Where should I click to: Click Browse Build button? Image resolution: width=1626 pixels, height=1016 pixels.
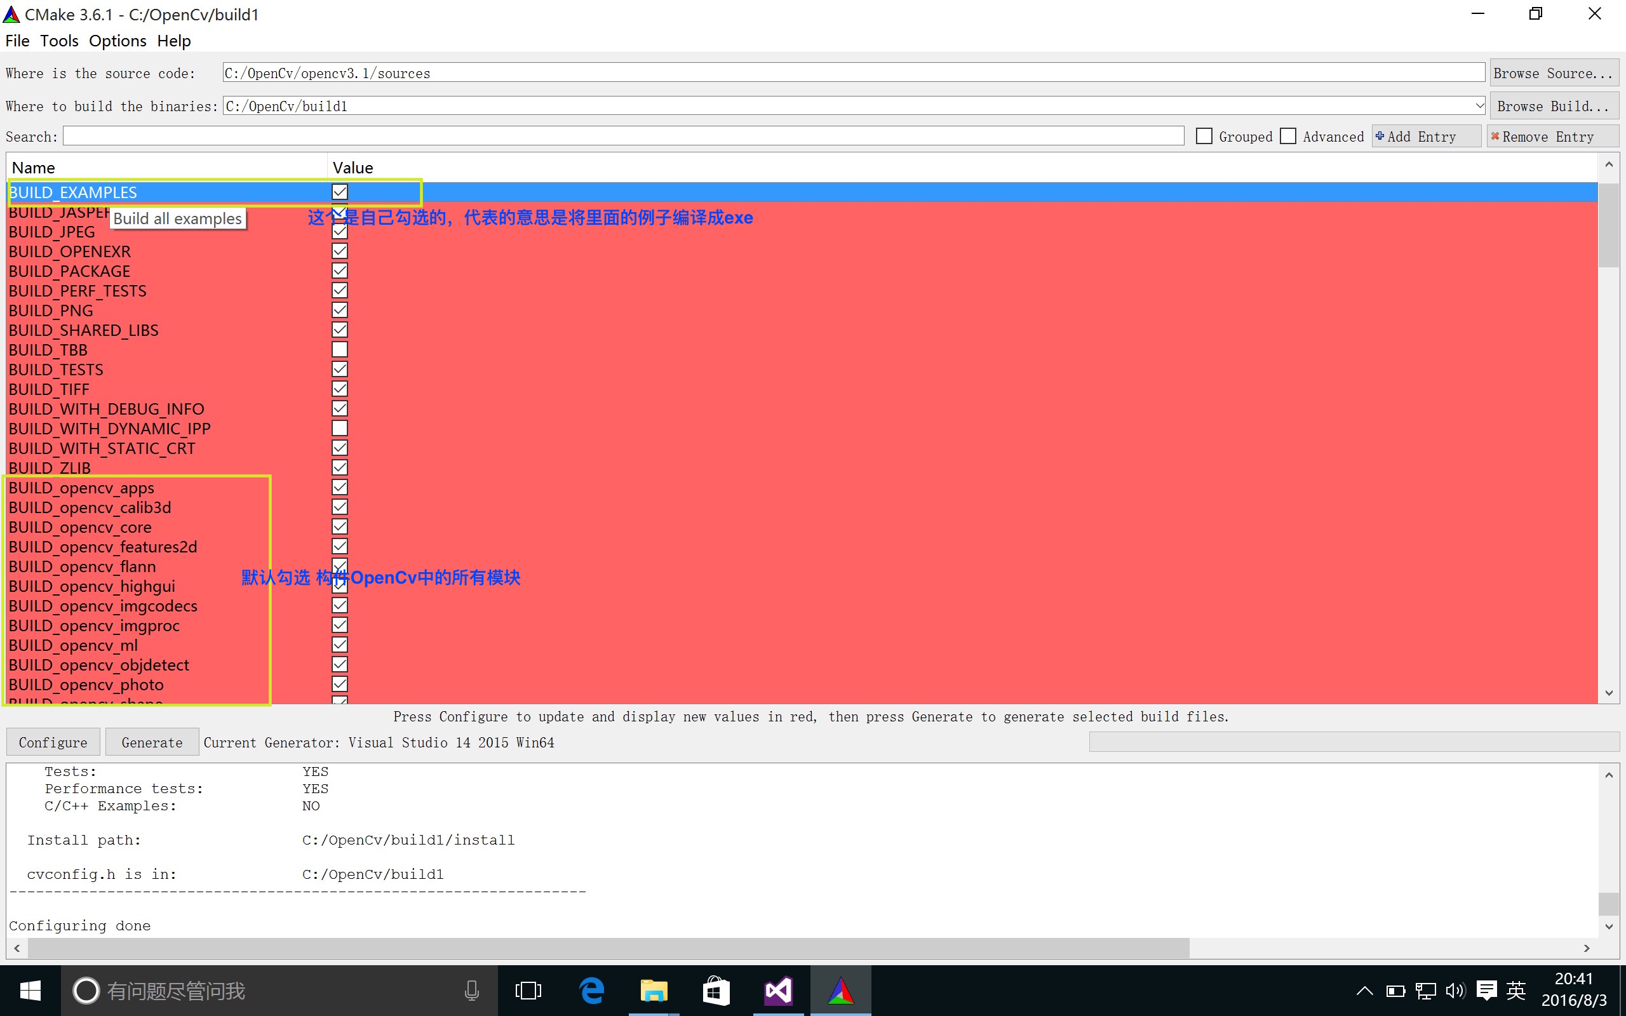click(1554, 106)
